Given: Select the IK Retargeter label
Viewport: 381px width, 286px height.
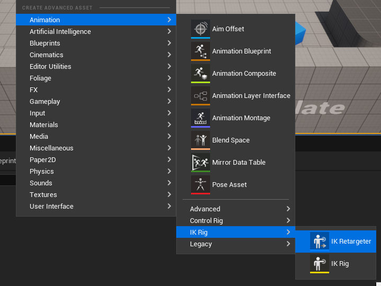Looking at the screenshot, I should tap(351, 242).
